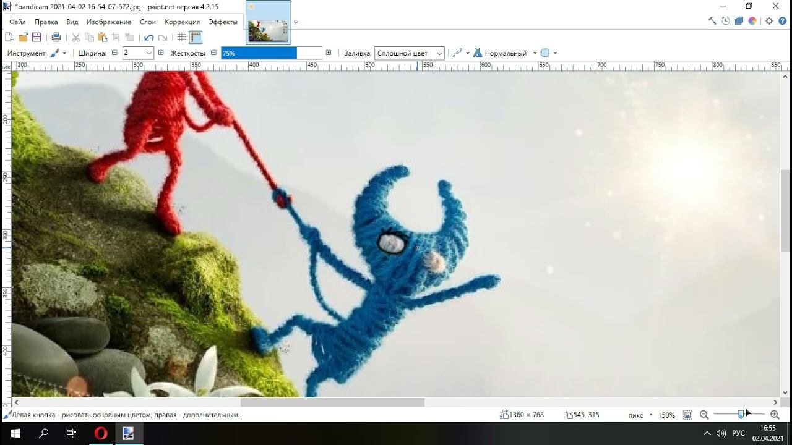The image size is (792, 445).
Task: Open the Layers window via the stacked-sheets icon
Action: (x=739, y=21)
